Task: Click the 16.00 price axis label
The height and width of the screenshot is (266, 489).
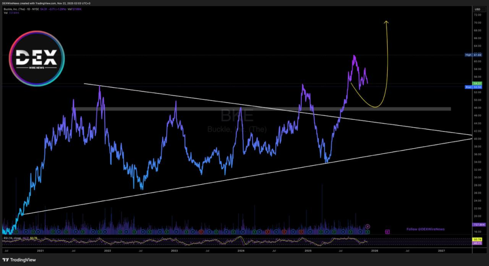Action: [478, 232]
